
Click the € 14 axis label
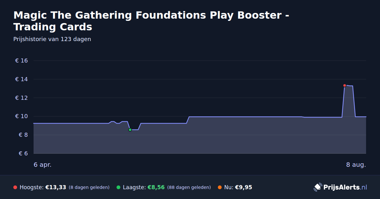coord(22,79)
